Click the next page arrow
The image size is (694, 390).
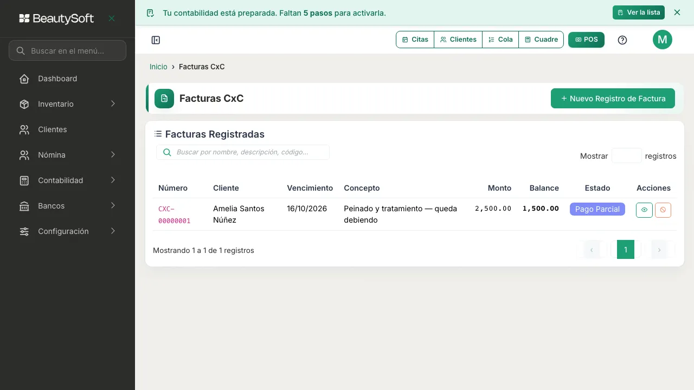[x=659, y=250]
